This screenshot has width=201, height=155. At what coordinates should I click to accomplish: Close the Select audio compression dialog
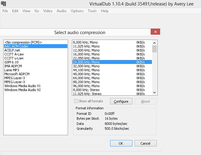pos(156,32)
